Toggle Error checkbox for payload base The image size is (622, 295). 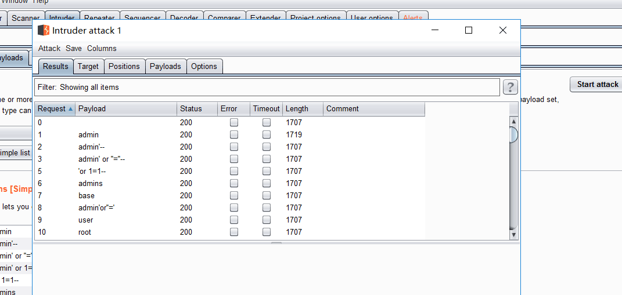pos(234,195)
